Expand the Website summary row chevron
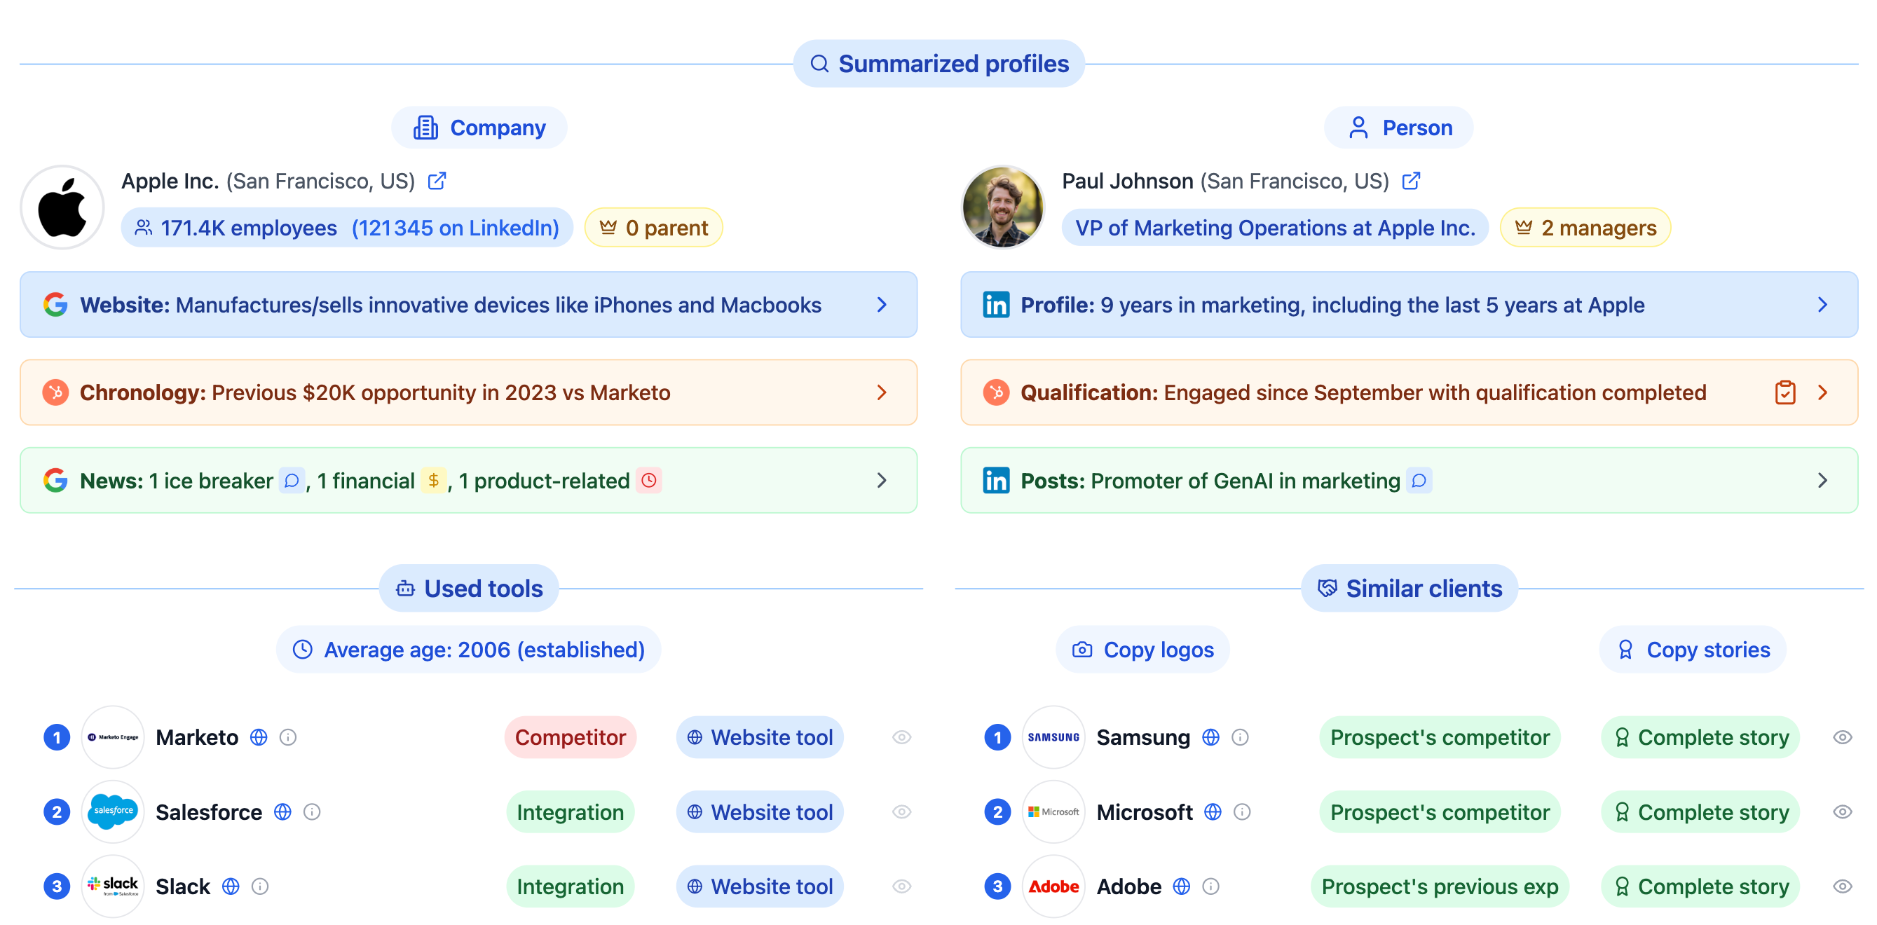This screenshot has height=925, width=1877. point(882,304)
